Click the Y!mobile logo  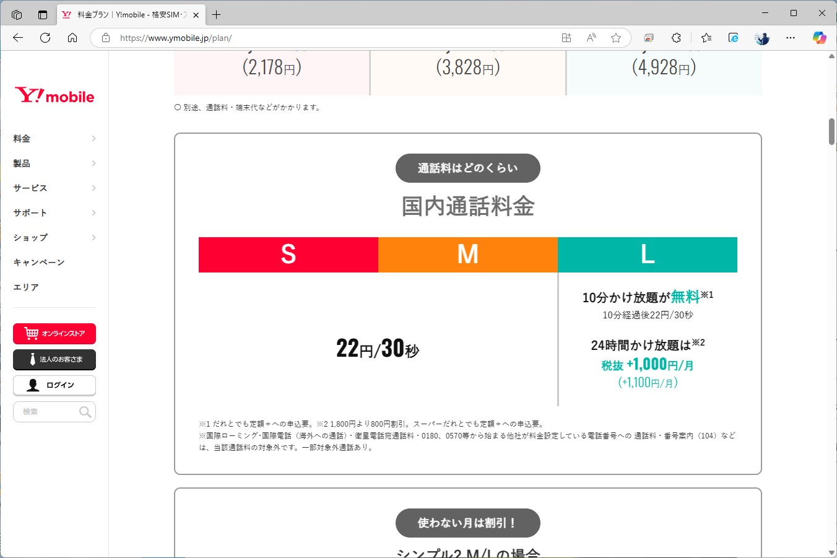[54, 95]
